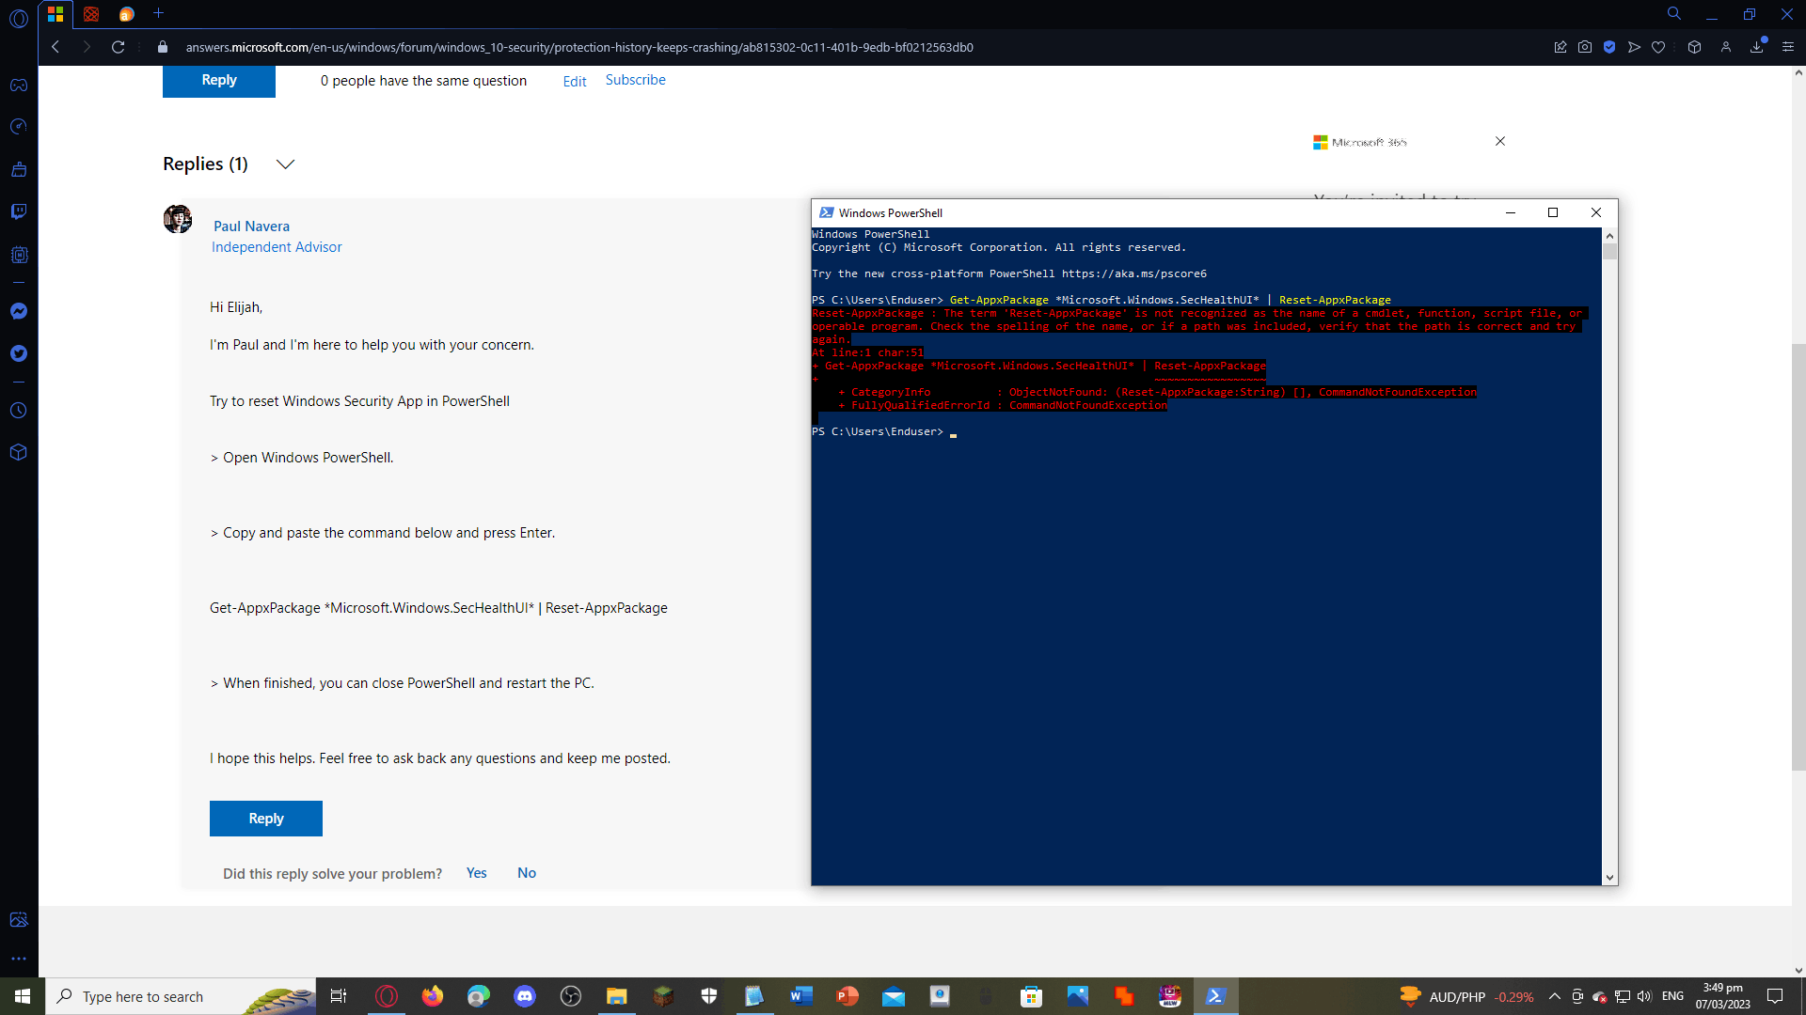
Task: Open history clock icon in sidebar
Action: click(x=19, y=411)
